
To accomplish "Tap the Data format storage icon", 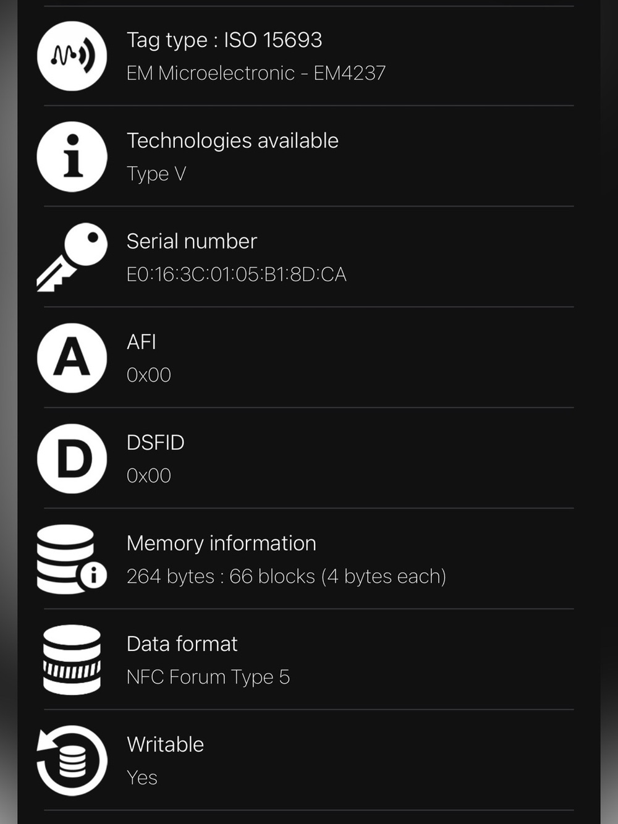I will (72, 660).
